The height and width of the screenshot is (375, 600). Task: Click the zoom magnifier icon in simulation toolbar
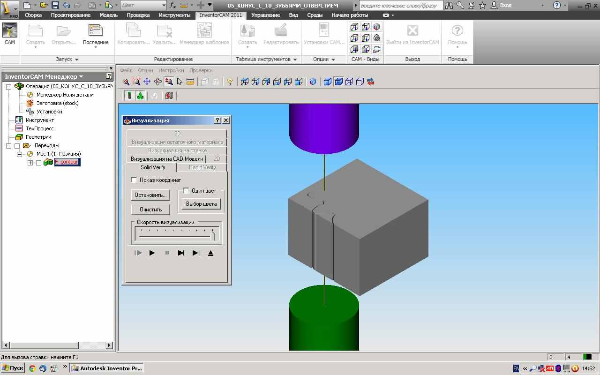(x=126, y=82)
